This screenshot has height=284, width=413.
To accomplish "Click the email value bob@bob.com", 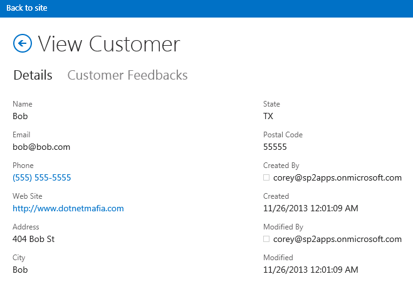I will 41,147.
